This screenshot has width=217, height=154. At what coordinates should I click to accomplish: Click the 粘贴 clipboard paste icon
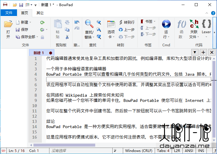point(58,24)
